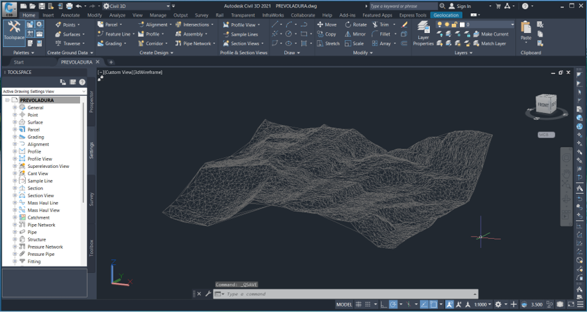Expand the Surface tree node

coord(15,122)
